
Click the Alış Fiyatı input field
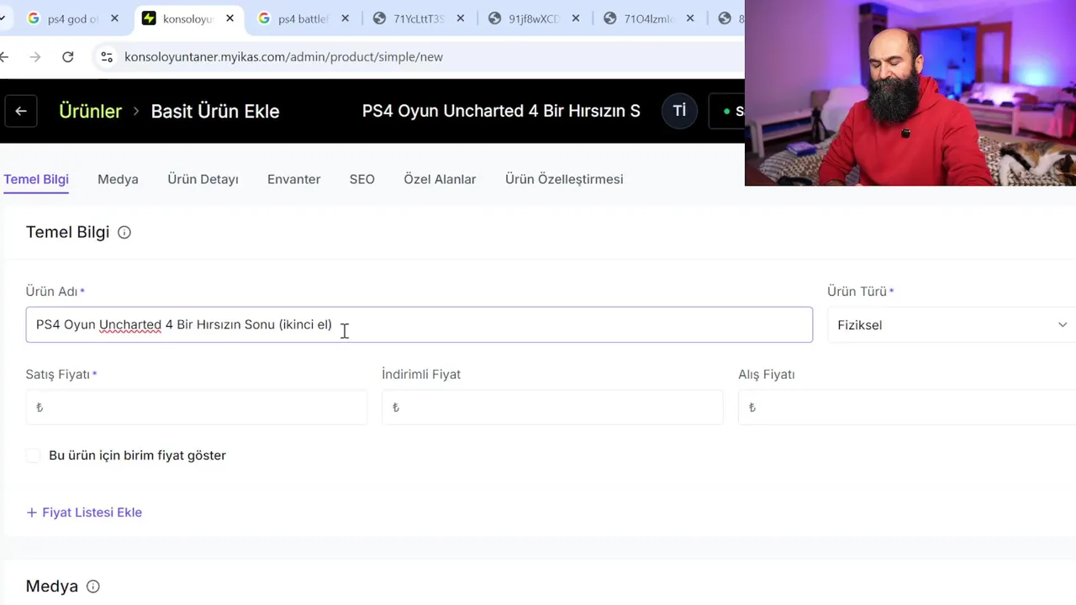pos(907,408)
